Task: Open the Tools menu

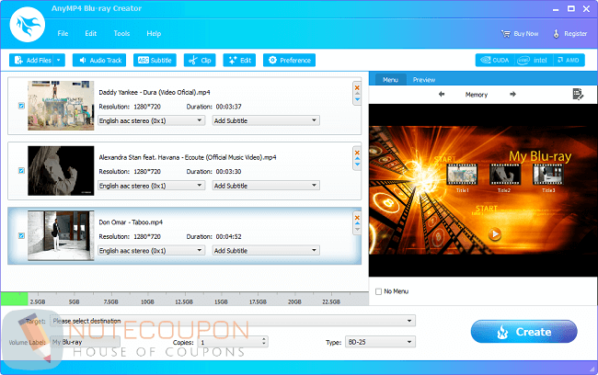Action: coord(121,33)
